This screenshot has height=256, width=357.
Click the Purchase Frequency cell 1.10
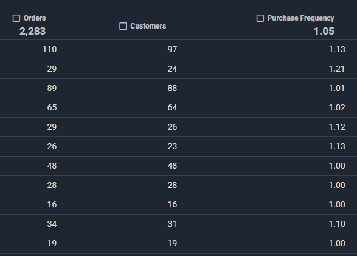click(x=337, y=224)
